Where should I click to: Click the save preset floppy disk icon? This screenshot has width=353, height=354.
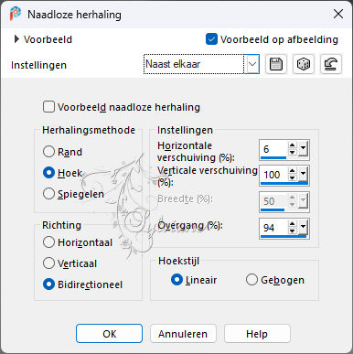click(x=276, y=64)
